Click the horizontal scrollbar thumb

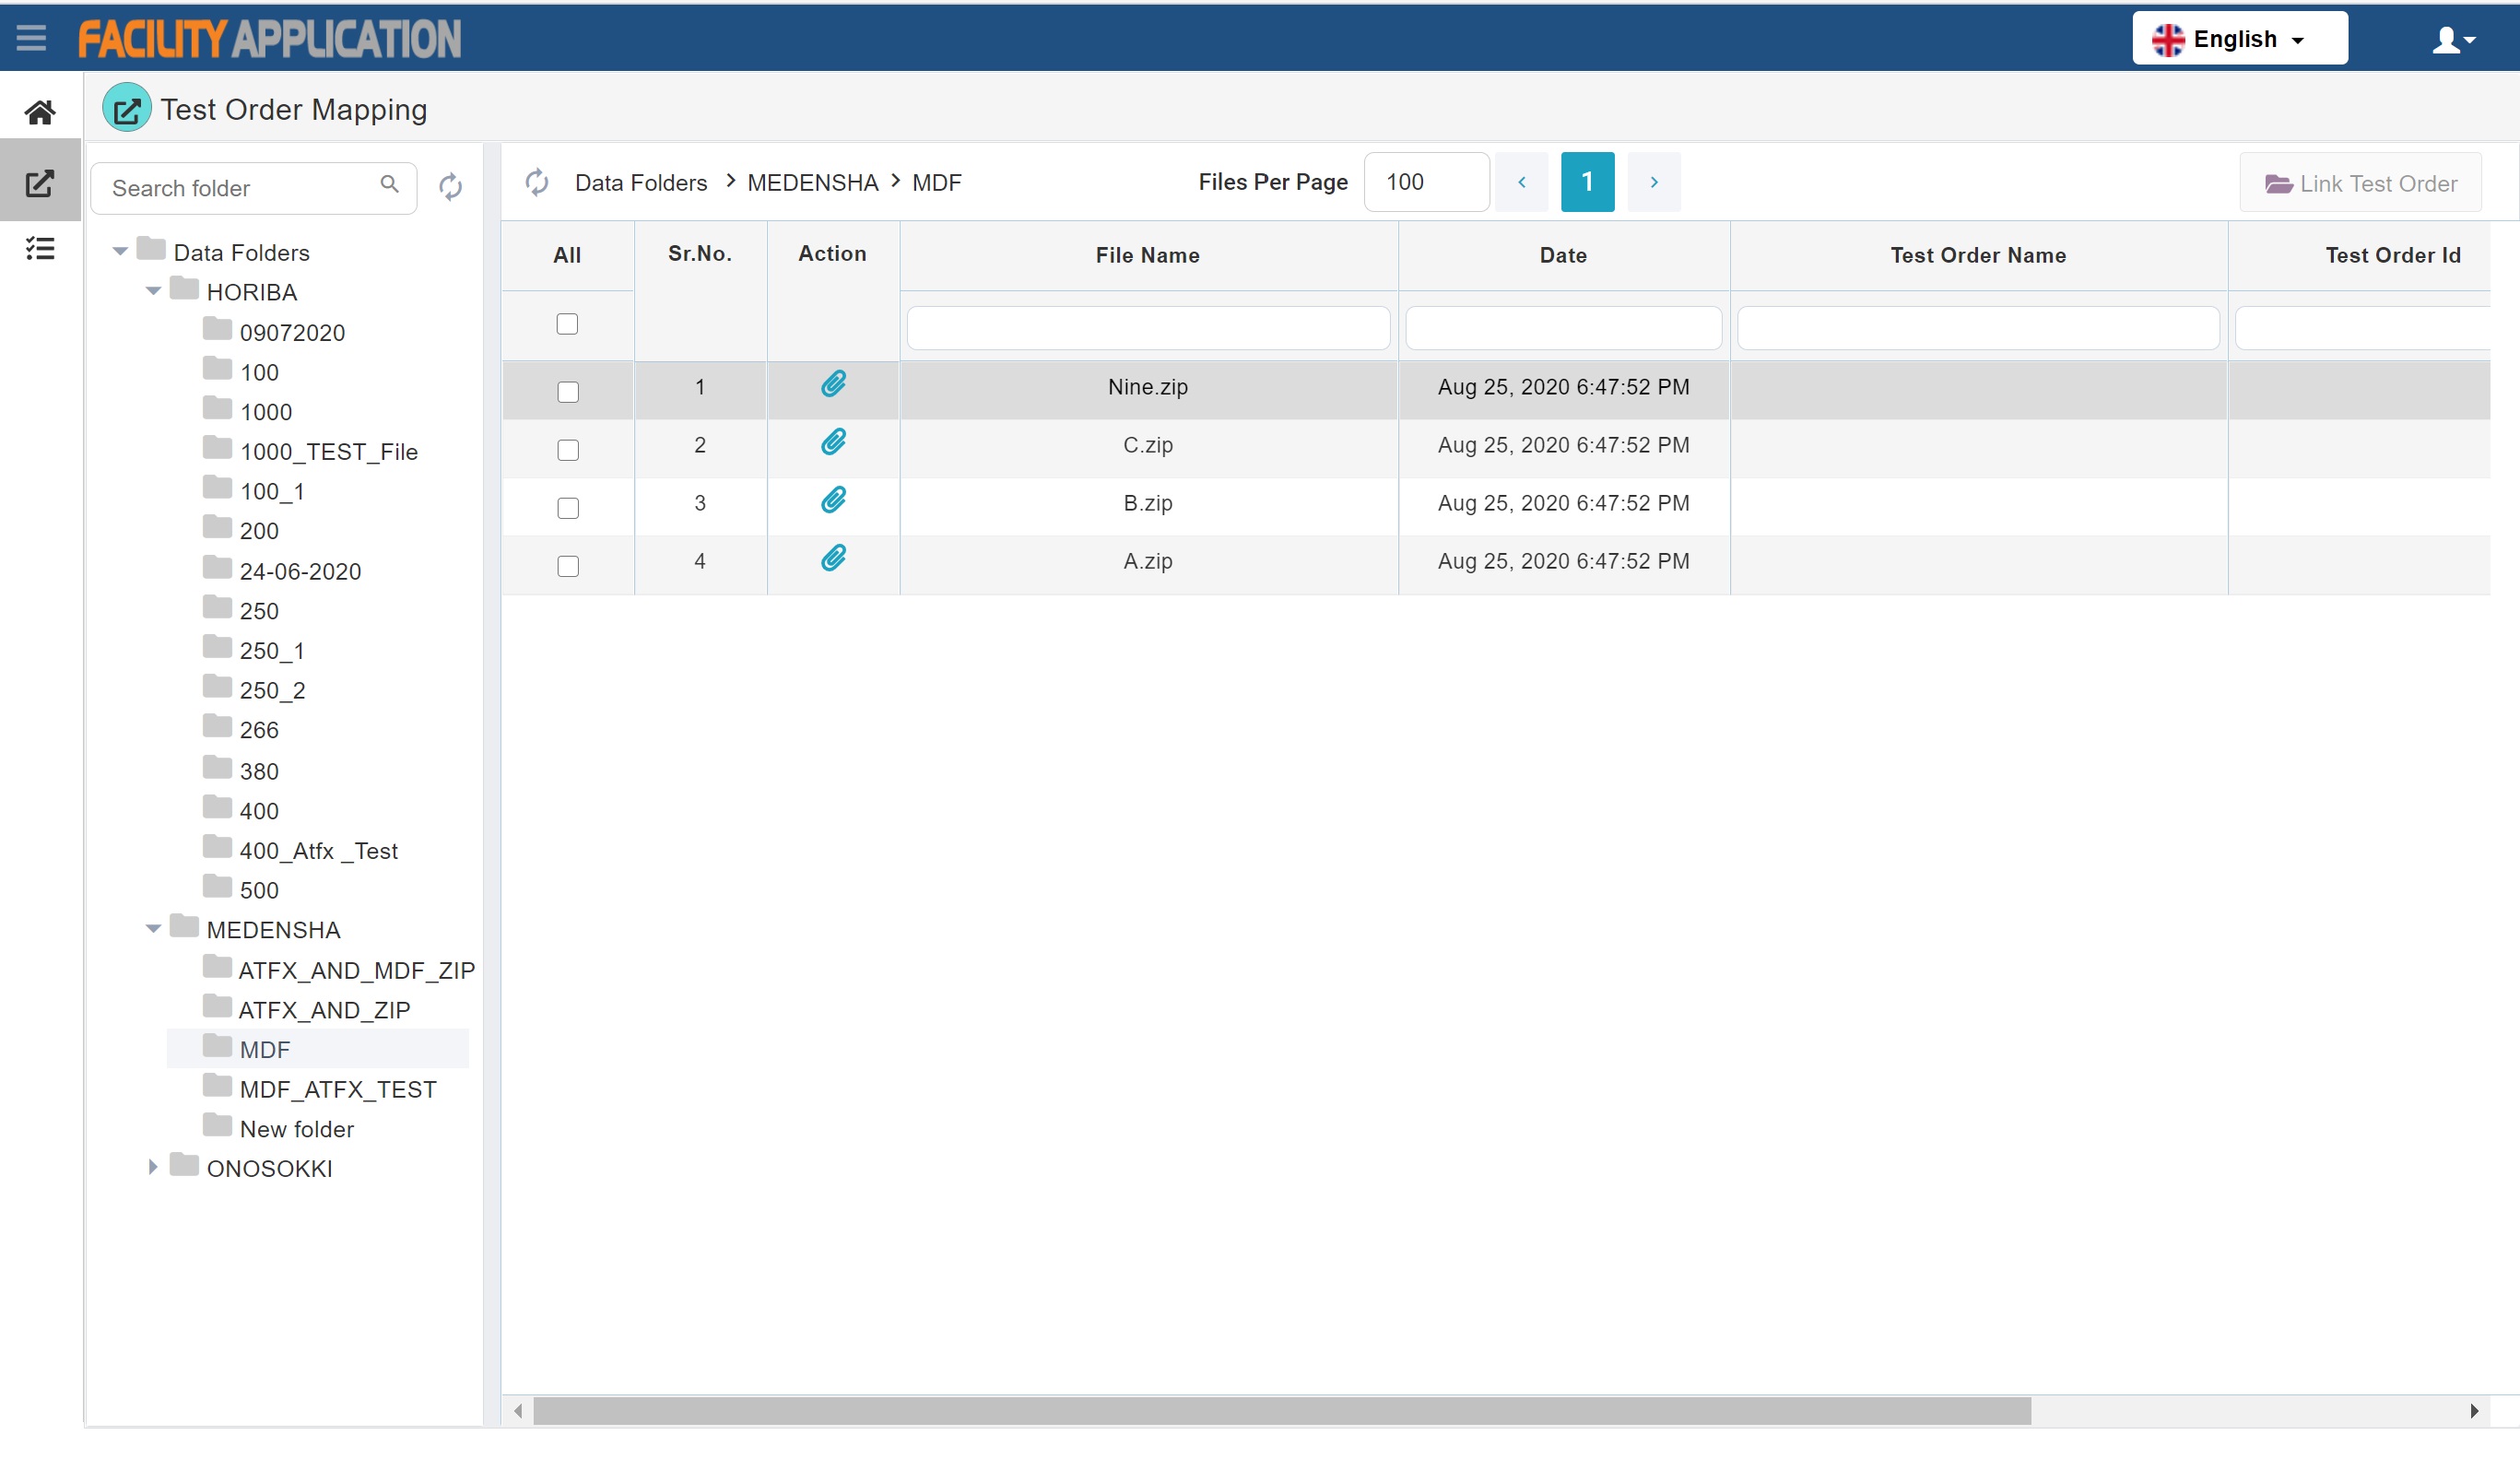coord(1282,1411)
